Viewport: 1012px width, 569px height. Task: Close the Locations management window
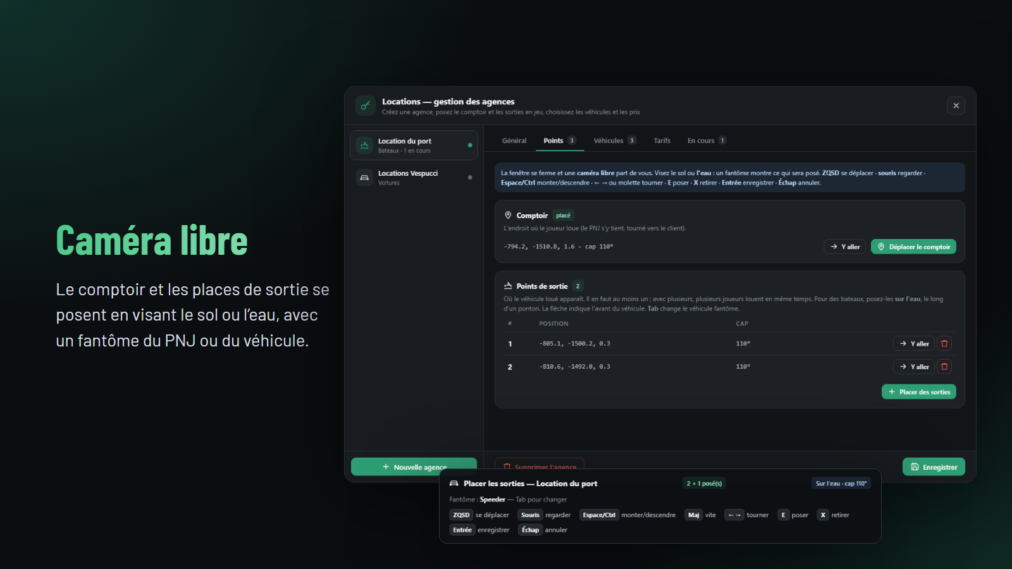pos(956,106)
